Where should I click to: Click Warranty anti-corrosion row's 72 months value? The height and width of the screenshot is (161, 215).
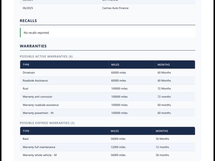coord(164,97)
